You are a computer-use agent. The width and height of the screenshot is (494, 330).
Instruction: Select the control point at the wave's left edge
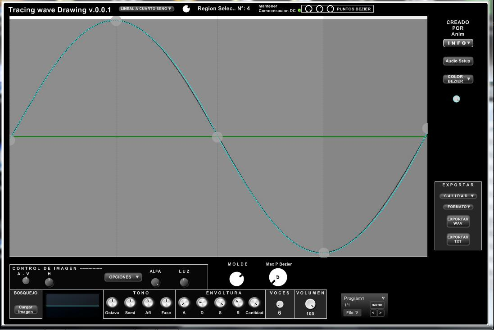tap(12, 140)
